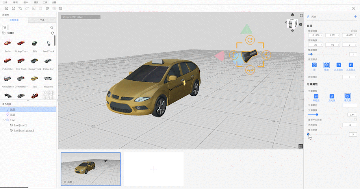Click the blue plus icon in the properties panel

[355, 17]
